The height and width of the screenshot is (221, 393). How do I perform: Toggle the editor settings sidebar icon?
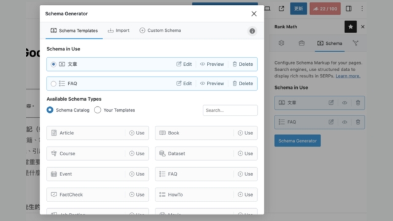coord(349,9)
